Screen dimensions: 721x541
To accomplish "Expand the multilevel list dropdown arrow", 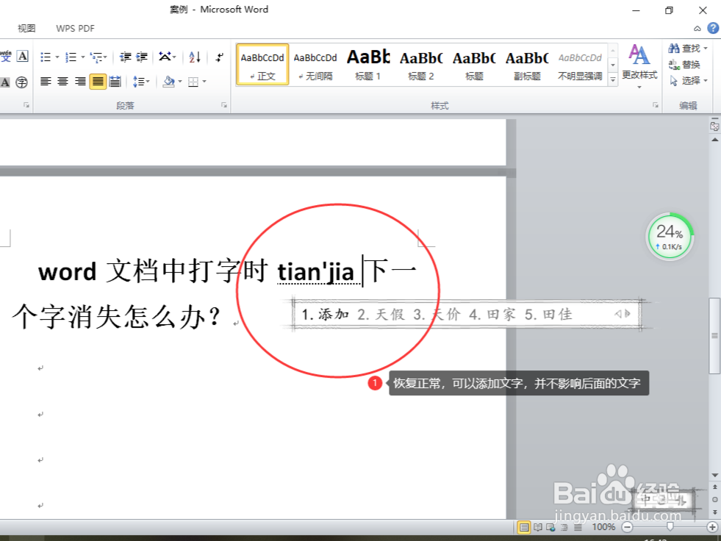I will point(105,57).
